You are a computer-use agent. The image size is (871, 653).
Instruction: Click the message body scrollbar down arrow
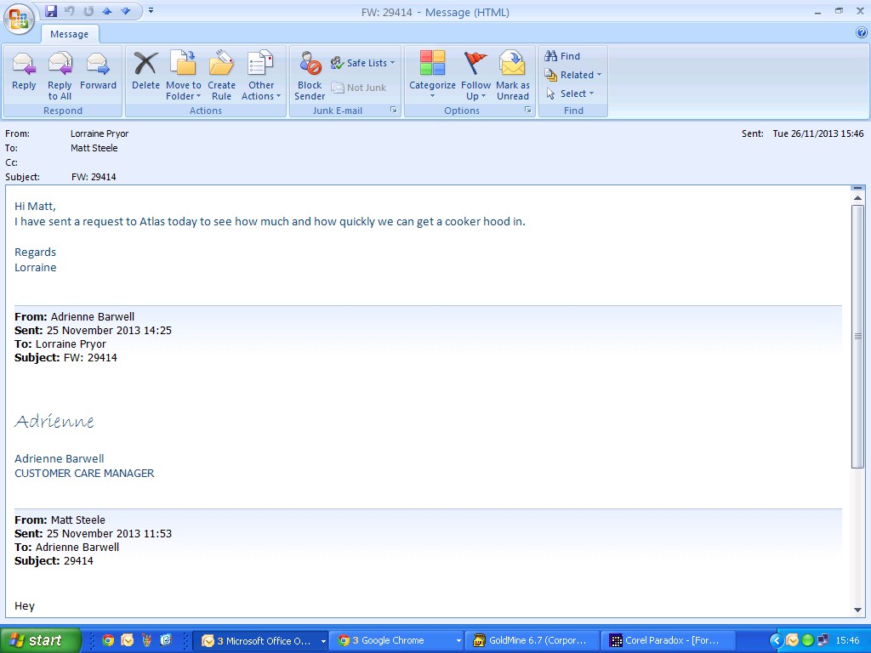857,610
